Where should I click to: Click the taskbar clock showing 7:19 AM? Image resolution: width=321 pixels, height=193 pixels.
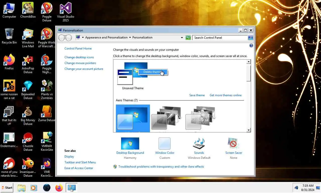tap(308, 188)
